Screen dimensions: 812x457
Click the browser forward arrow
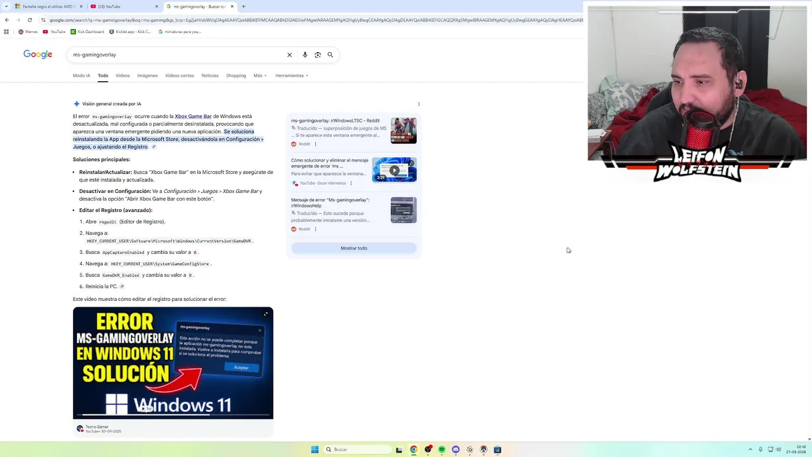click(x=18, y=20)
